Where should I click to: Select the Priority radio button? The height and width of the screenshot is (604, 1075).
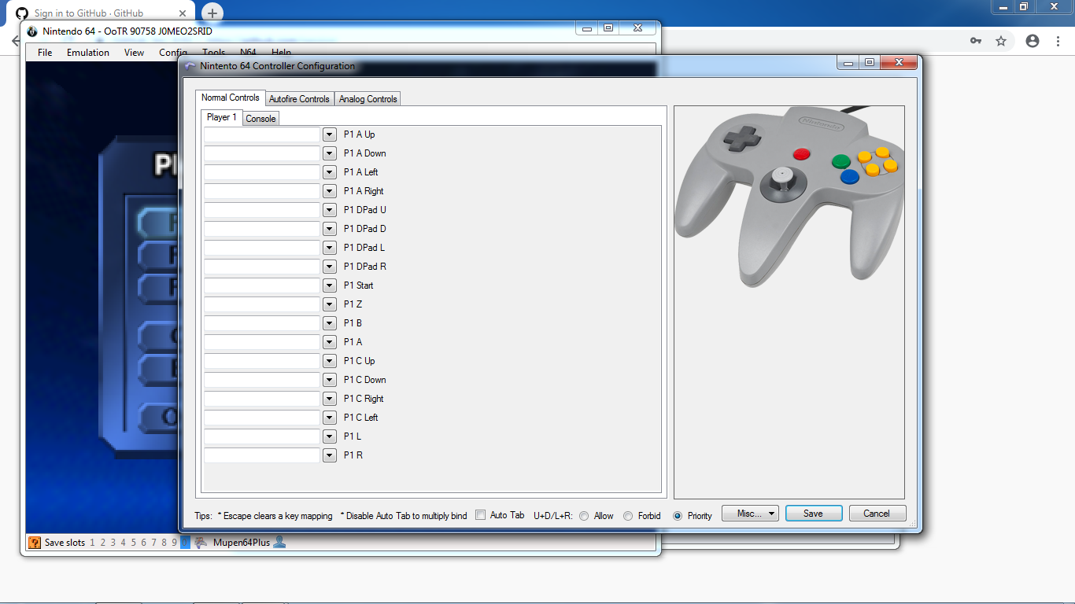tap(678, 516)
